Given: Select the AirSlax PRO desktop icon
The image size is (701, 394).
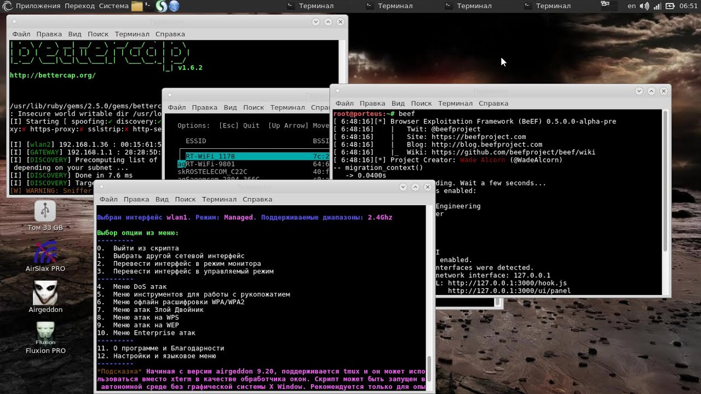Looking at the screenshot, I should tap(45, 256).
